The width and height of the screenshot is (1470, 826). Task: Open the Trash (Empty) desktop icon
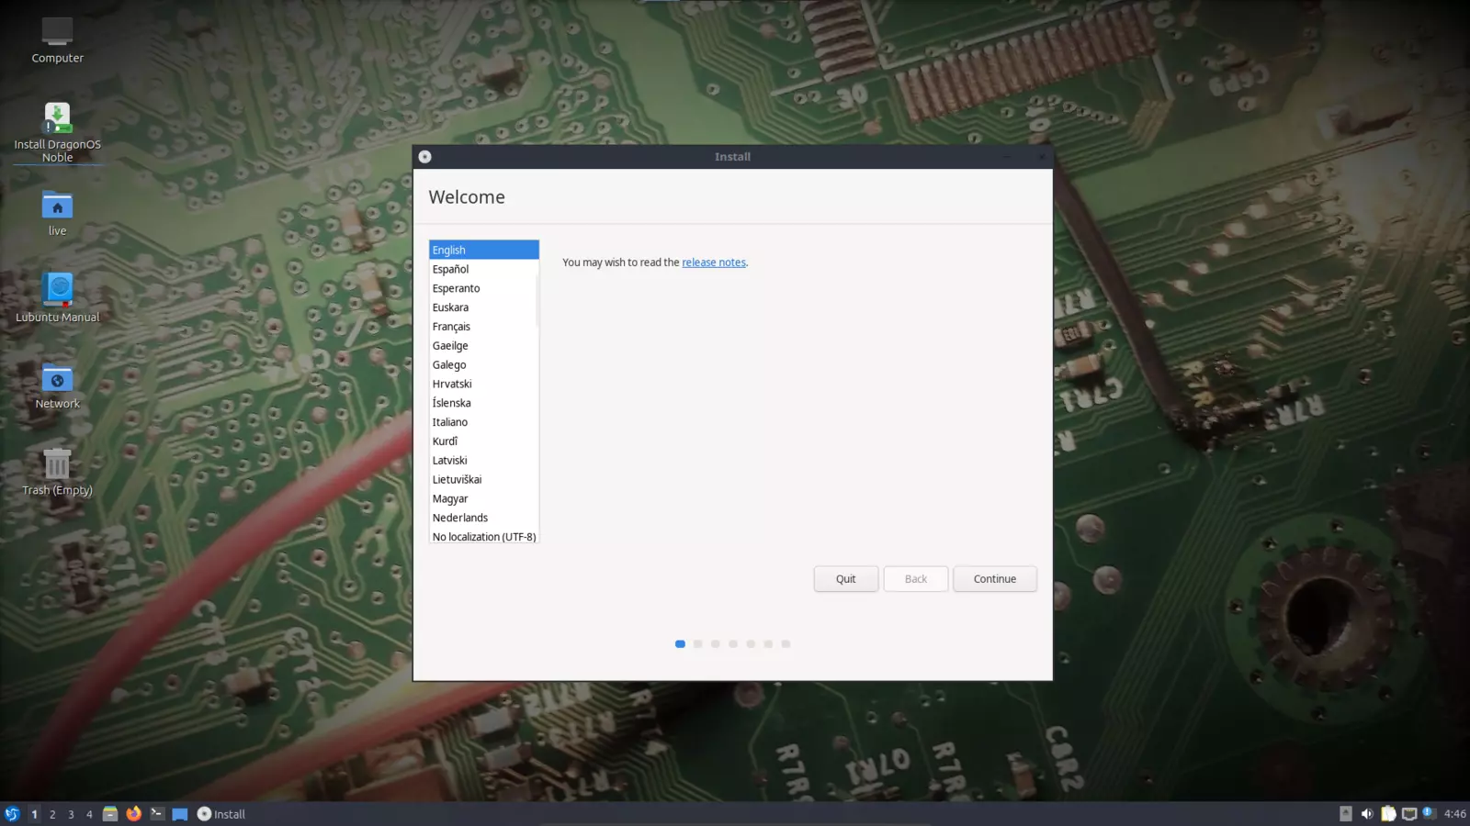click(x=57, y=472)
